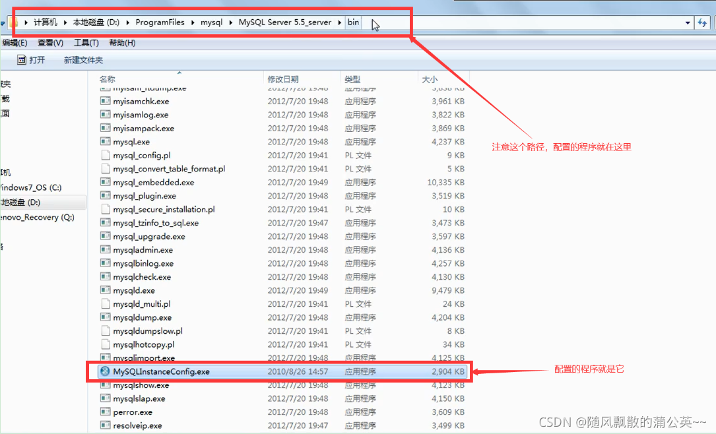Select 本地磁盘 (D:) in navigation pane

pyautogui.click(x=20, y=202)
